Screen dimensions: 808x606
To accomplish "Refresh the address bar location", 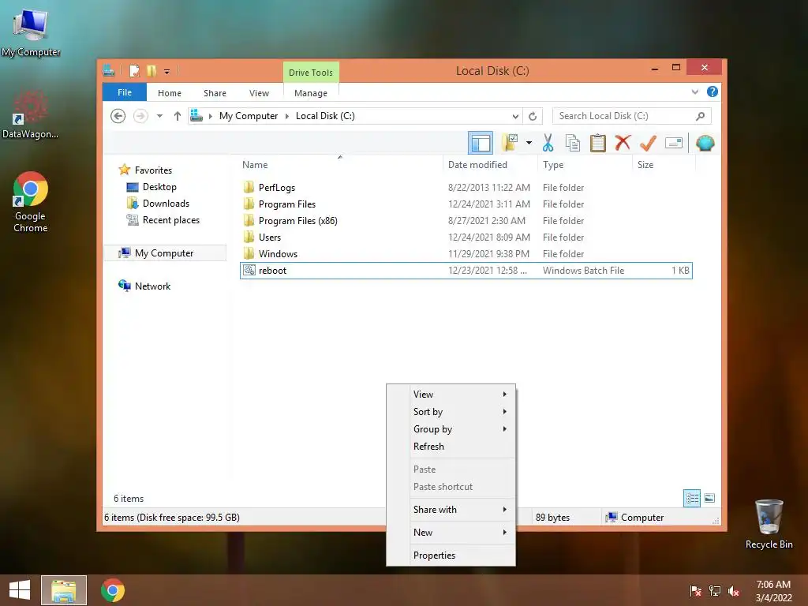I will 533,116.
